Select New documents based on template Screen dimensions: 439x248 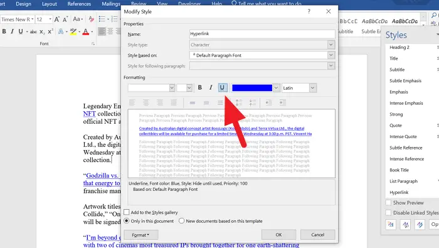(182, 221)
